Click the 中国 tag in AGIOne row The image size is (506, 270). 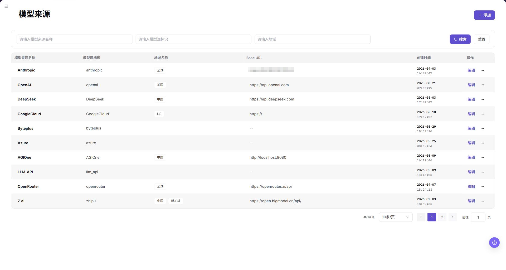click(x=160, y=157)
